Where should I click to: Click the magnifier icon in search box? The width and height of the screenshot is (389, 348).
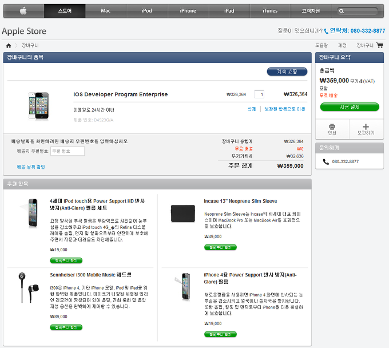[342, 11]
